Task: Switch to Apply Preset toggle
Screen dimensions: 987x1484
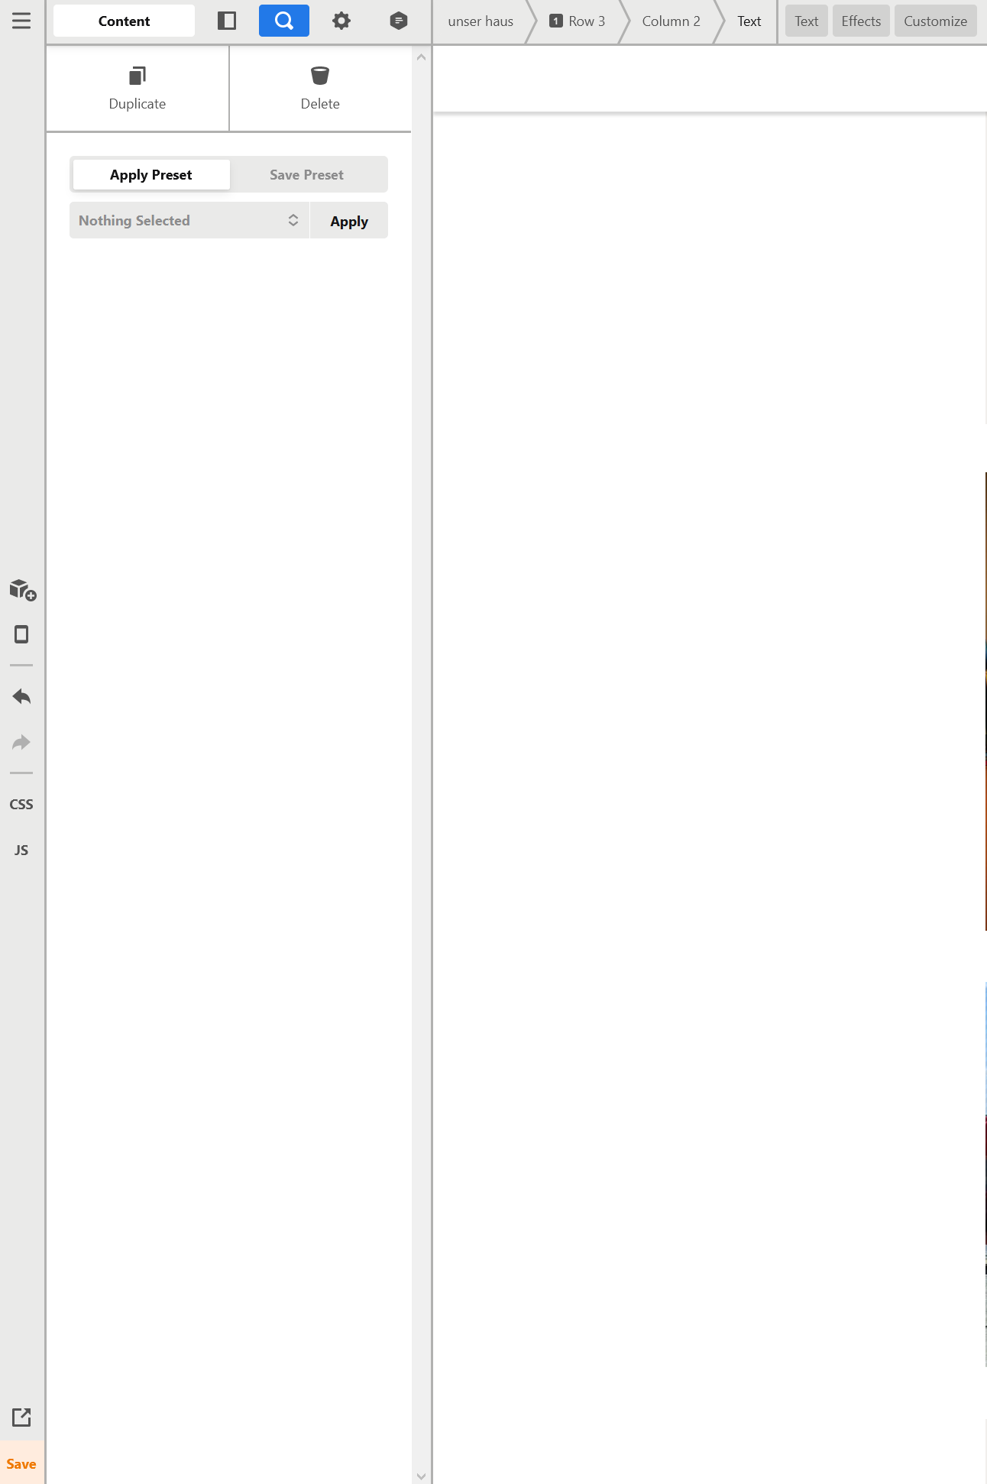Action: [151, 175]
